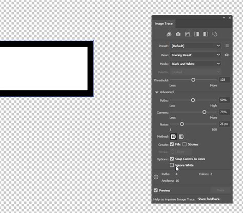Click the Paths slider handle
This screenshot has height=213, width=243.
tap(193, 100)
